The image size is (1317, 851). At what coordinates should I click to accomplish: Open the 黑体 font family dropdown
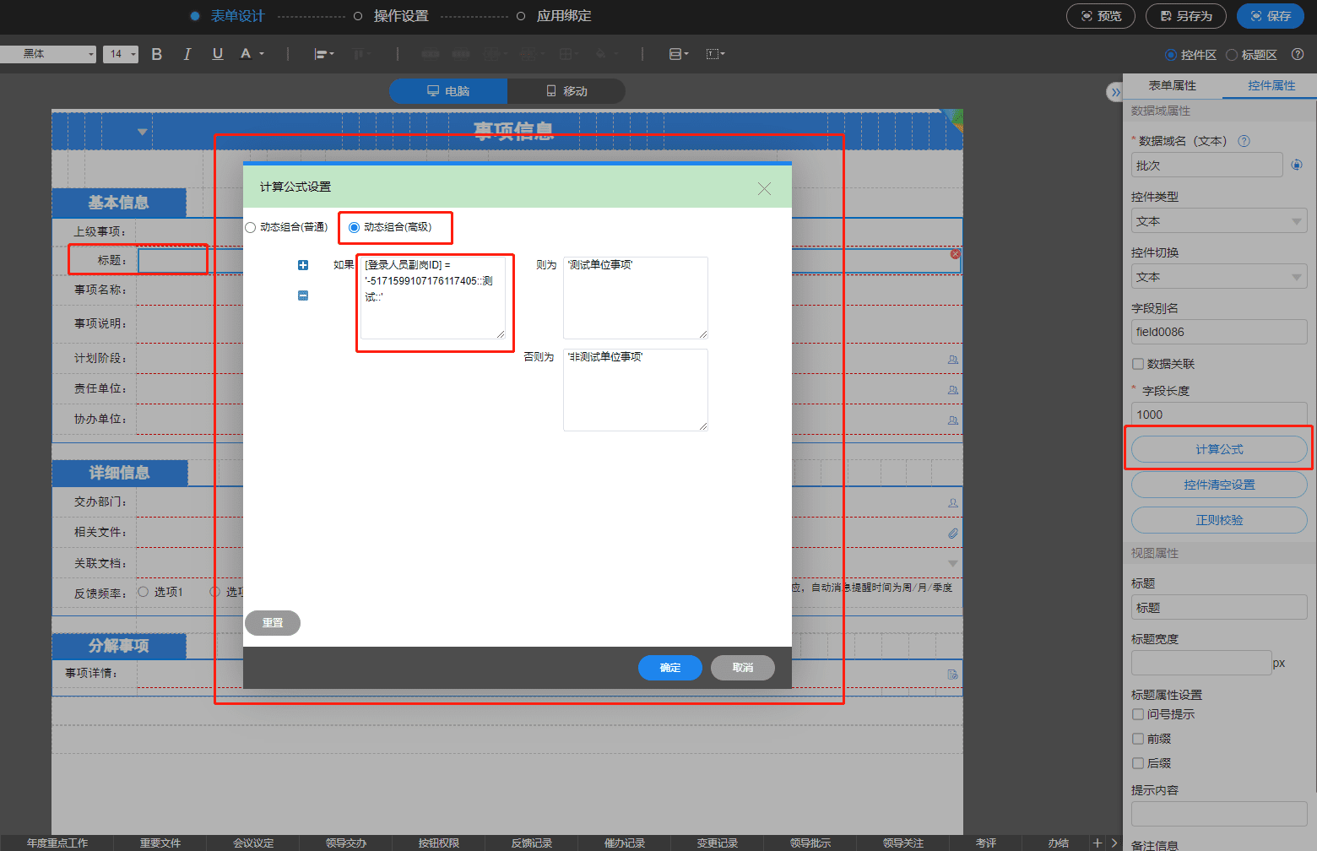[x=48, y=54]
